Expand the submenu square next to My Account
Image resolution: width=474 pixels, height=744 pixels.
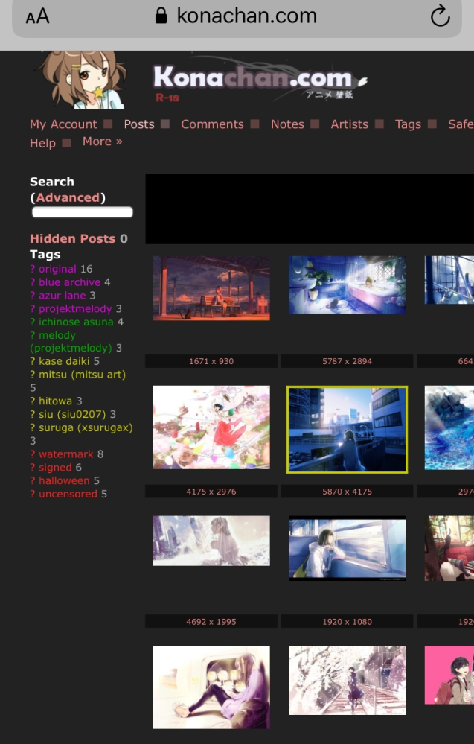click(x=109, y=124)
